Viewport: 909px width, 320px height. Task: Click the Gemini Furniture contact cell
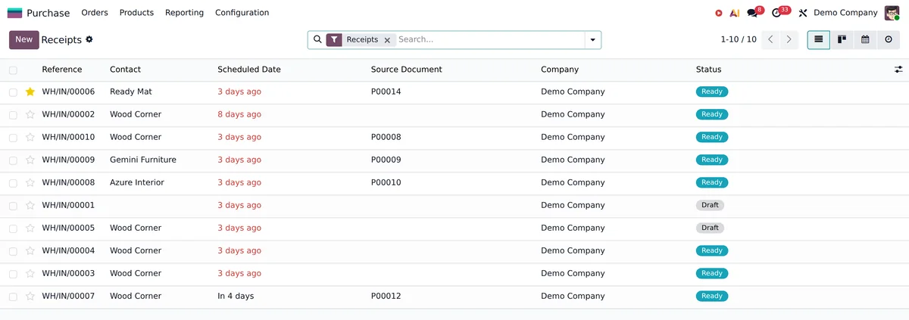point(143,160)
